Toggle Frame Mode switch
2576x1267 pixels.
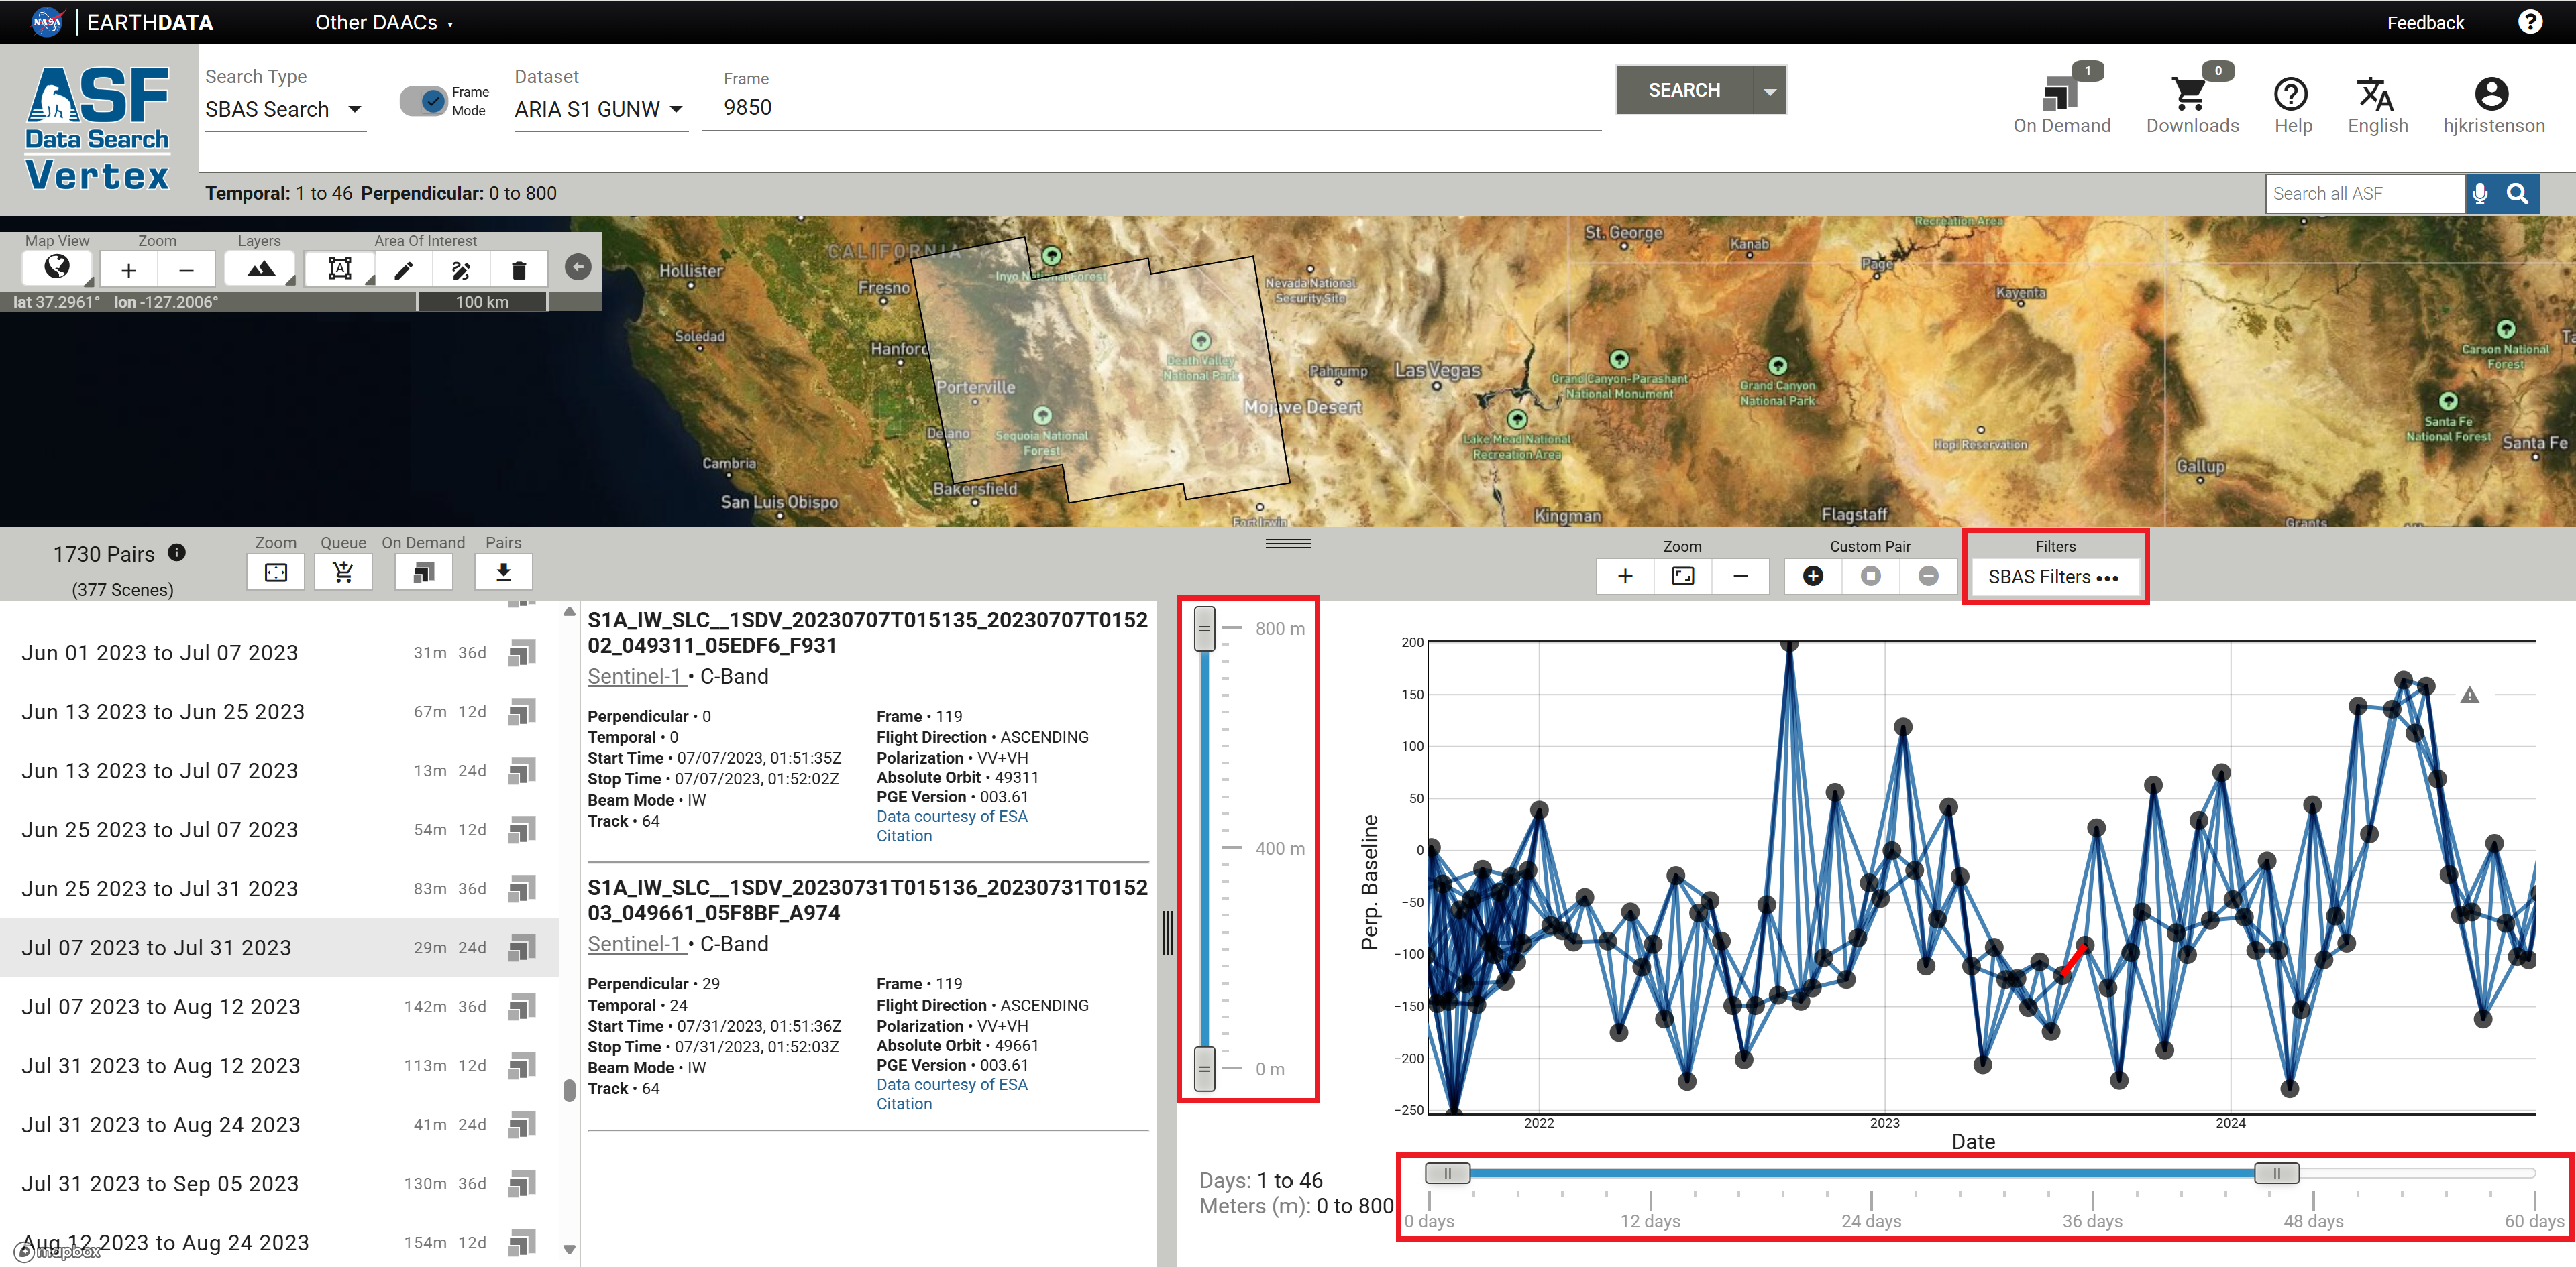tap(424, 101)
